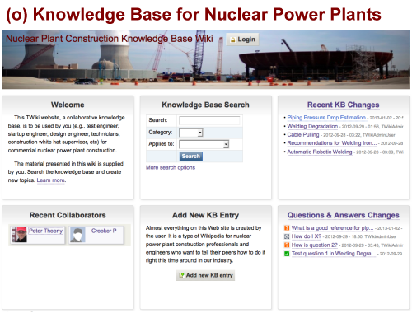Viewport: 412px width, 313px height.
Task: Open 'What is a good reference for pip...' question
Action: pos(332,228)
